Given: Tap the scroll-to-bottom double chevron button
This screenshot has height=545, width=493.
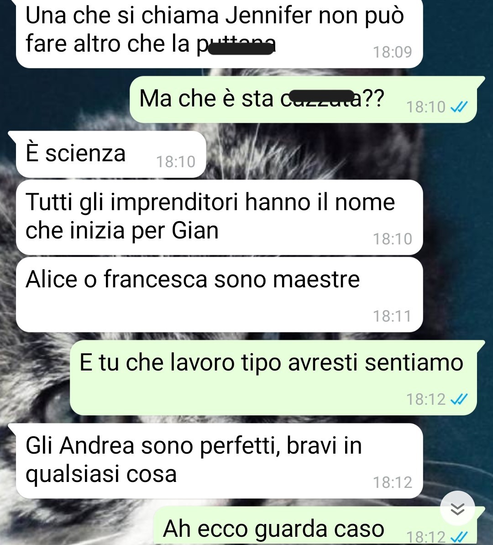Looking at the screenshot, I should (x=457, y=508).
